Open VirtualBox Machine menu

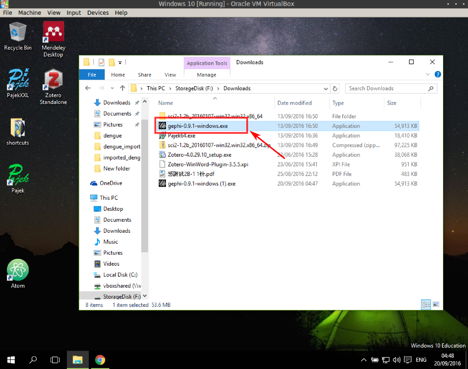tap(29, 13)
